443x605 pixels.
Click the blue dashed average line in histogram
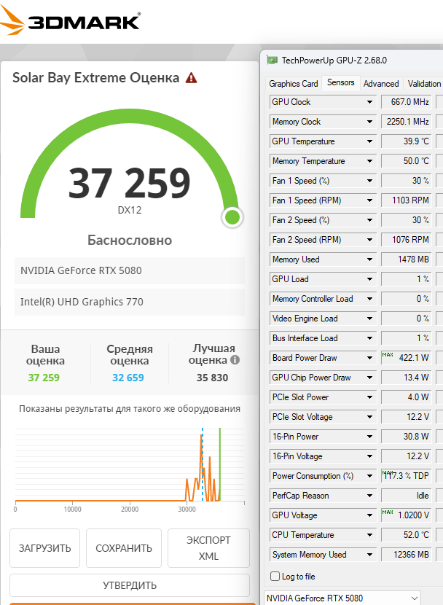coord(203,464)
